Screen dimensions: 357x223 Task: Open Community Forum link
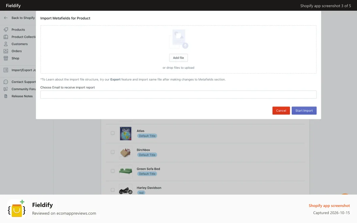(24, 89)
